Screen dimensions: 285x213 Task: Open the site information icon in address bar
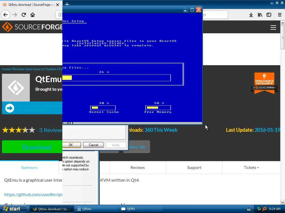pos(60,15)
